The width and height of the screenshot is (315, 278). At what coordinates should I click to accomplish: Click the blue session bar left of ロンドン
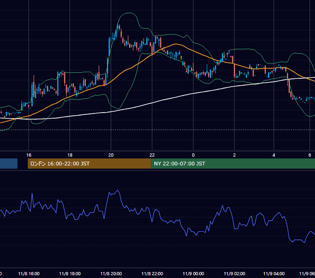tap(9, 164)
